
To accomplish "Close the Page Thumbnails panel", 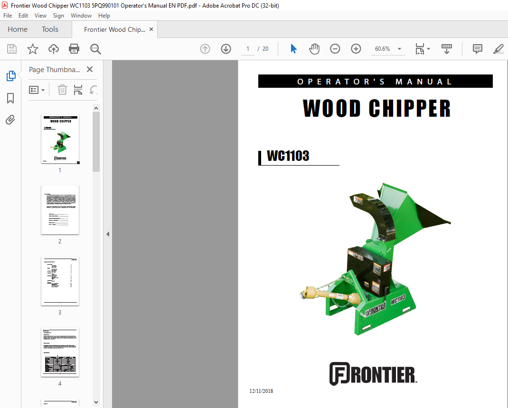I will 90,69.
